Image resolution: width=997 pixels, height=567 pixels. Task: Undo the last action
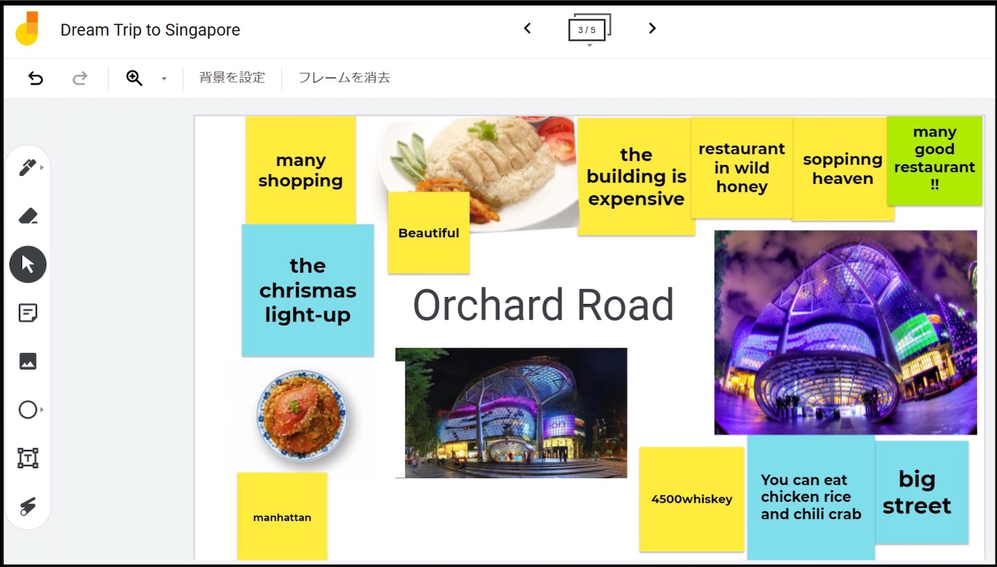click(x=35, y=78)
